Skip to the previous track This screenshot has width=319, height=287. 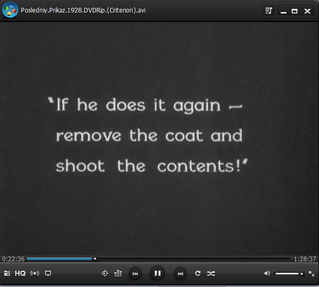(135, 274)
